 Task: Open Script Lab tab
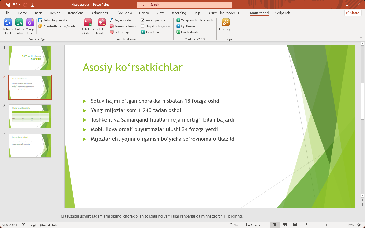coord(283,13)
